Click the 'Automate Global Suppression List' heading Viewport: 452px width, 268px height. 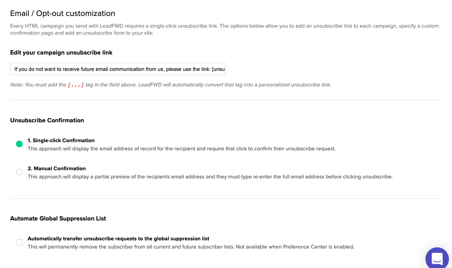click(x=58, y=219)
